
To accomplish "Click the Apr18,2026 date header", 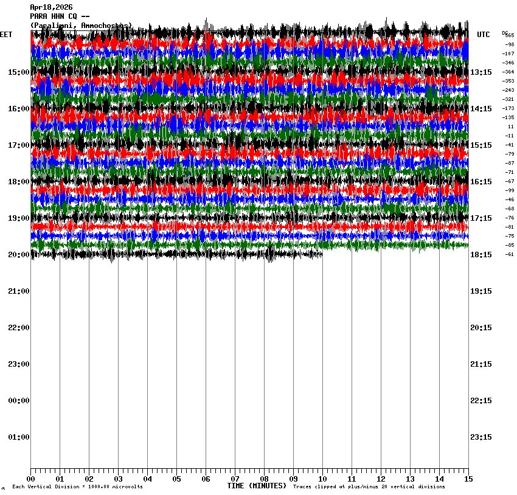I will point(51,7).
